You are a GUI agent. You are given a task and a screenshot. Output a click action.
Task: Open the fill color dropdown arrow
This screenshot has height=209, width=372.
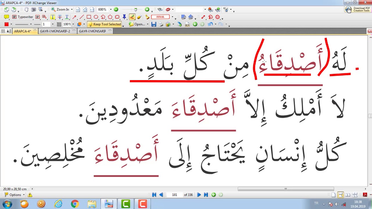[x=84, y=24]
